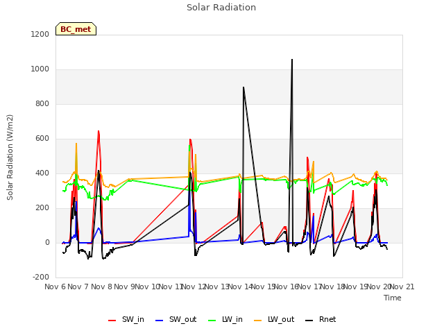Viewport: 444px width, 333px height.
Task: Click the black Rnet legend marker
Action: tap(309, 321)
